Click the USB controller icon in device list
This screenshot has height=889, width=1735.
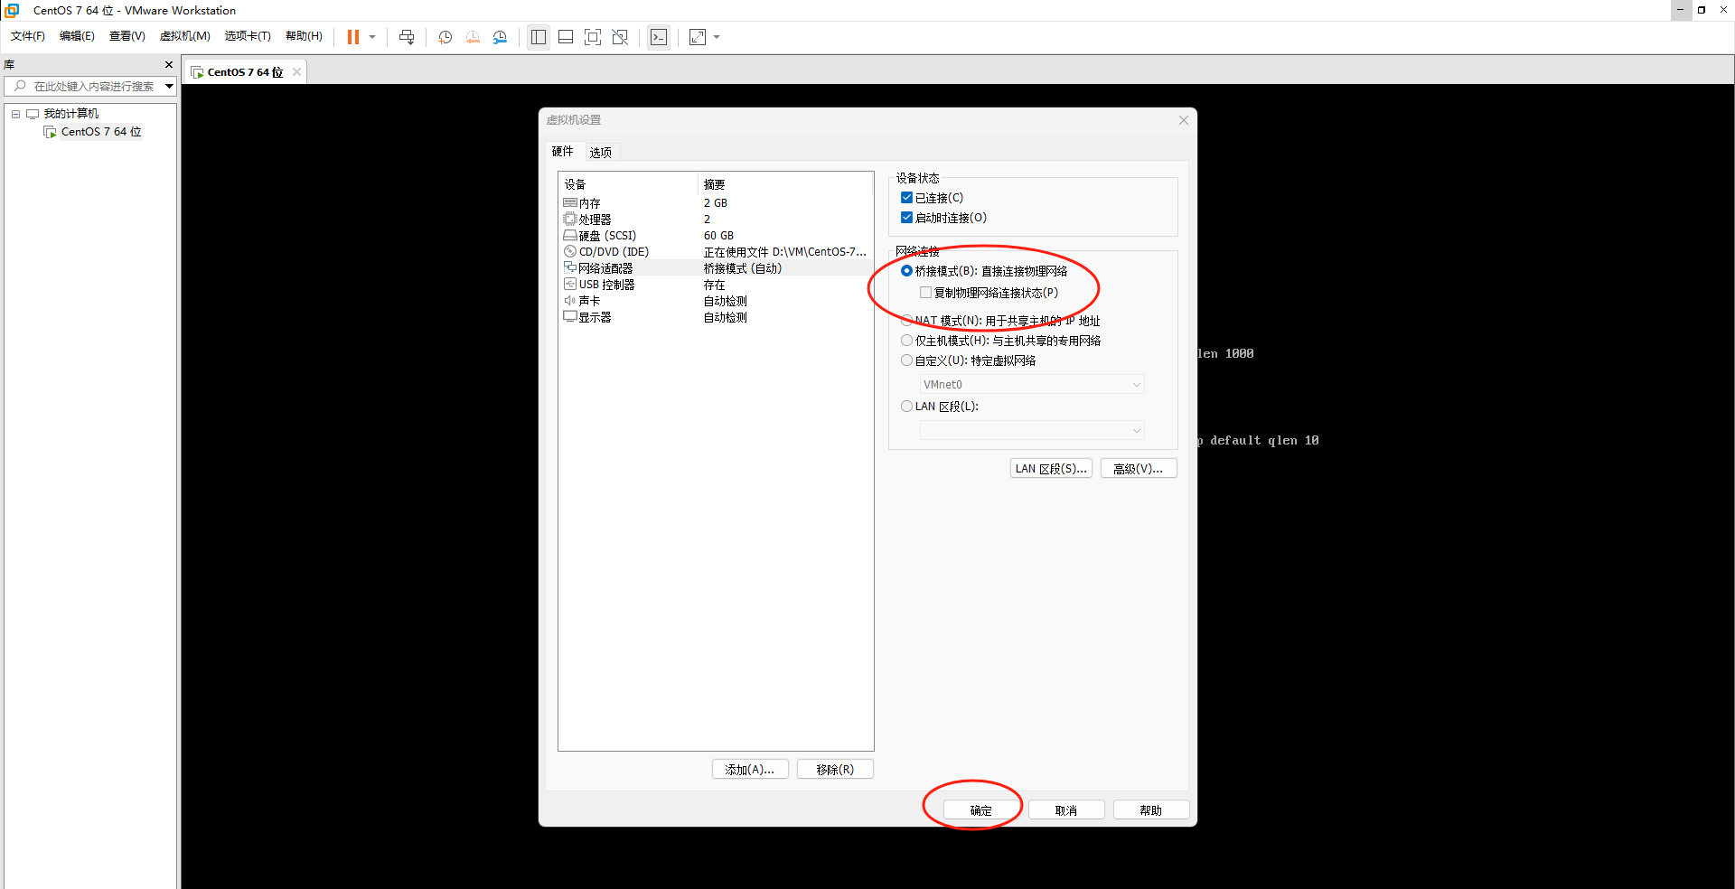[x=570, y=285]
